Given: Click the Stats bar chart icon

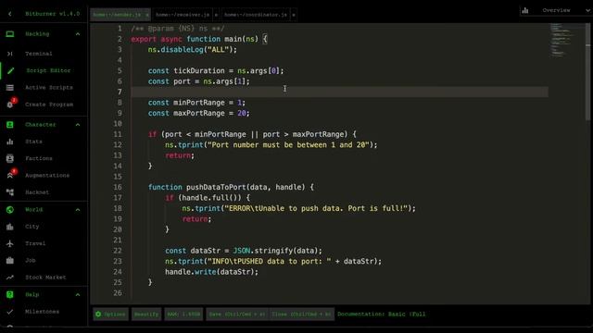Looking at the screenshot, I should pos(10,142).
